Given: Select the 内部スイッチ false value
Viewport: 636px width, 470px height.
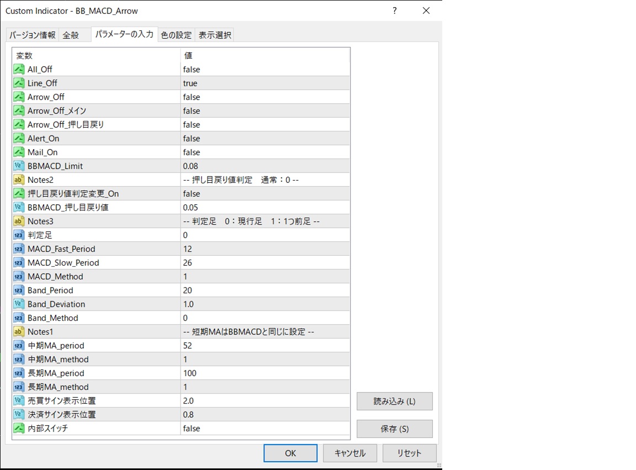Looking at the screenshot, I should click(x=265, y=428).
